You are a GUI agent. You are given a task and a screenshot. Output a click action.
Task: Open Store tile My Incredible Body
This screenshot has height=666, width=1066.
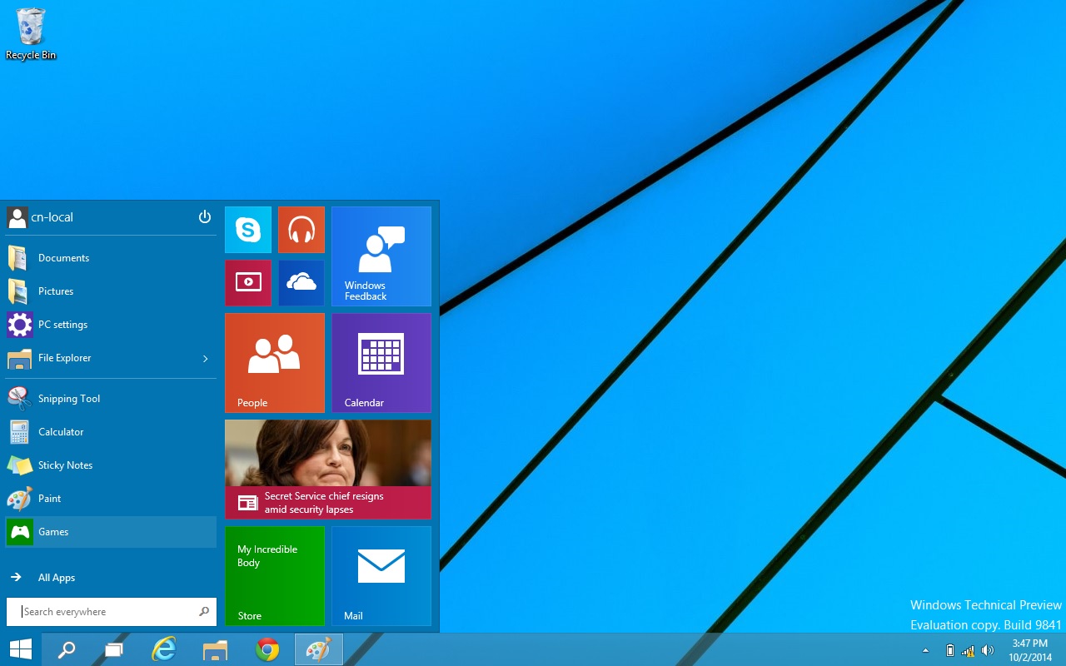coord(274,576)
